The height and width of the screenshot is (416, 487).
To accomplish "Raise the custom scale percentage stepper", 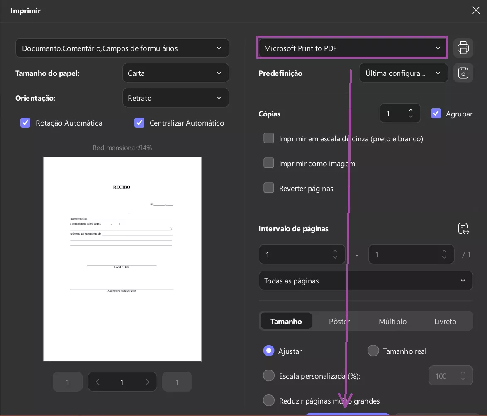I will pos(463,372).
